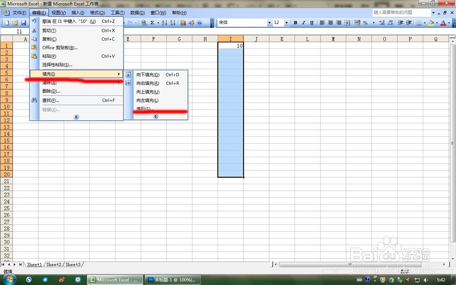The image size is (456, 285).
Task: Apply the red Font Color swatch
Action: coord(443,23)
